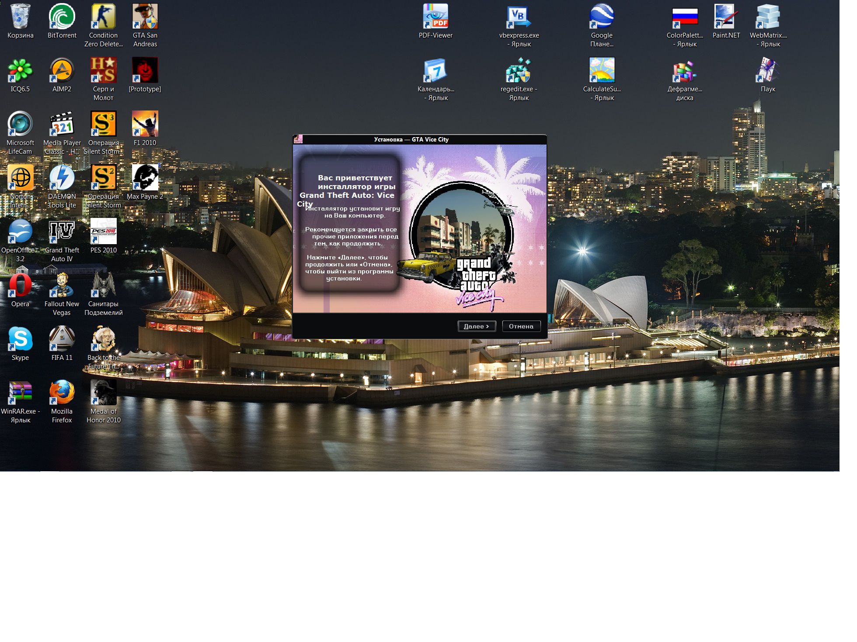Select Операция Silent Storm S3 icon
Screen dimensions: 857x642
pyautogui.click(x=103, y=124)
